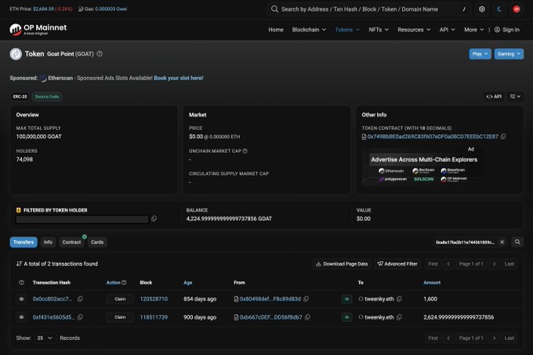Screen dimensions: 533x355
Task: Click bottom pagination Last button
Action: point(509,338)
